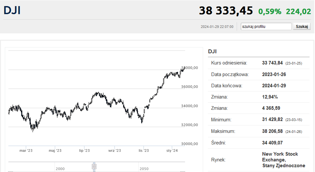Image resolution: width=315 pixels, height=172 pixels.
Task: Click the lip '23 axis label
Action: point(84,150)
